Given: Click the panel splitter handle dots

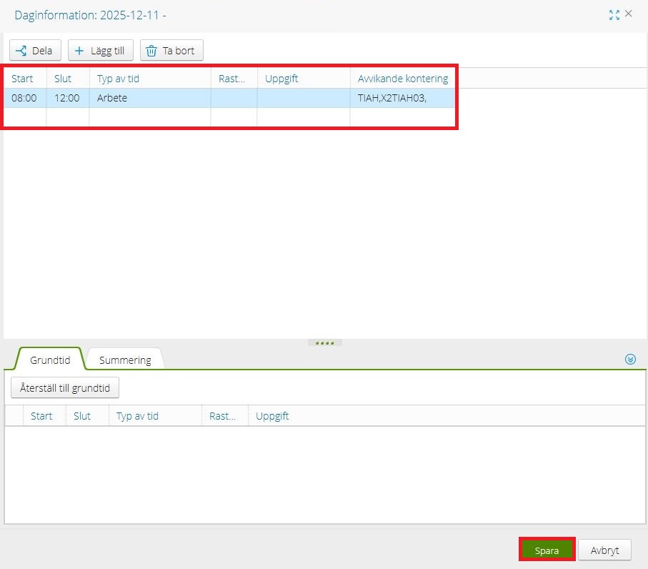Looking at the screenshot, I should tap(324, 343).
